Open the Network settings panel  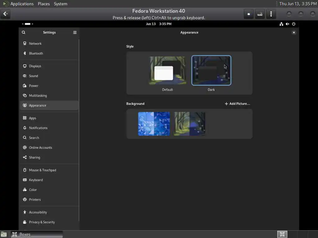(x=49, y=43)
